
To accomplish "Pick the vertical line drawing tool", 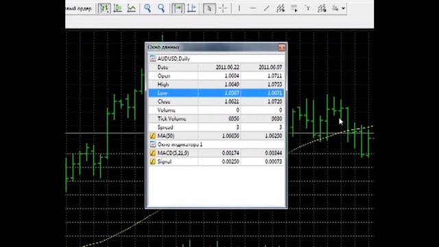I will tap(239, 8).
